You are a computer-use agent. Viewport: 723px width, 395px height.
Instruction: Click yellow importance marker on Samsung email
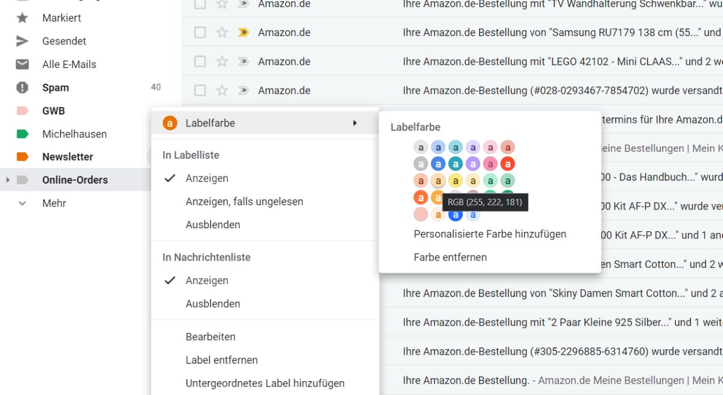point(243,33)
